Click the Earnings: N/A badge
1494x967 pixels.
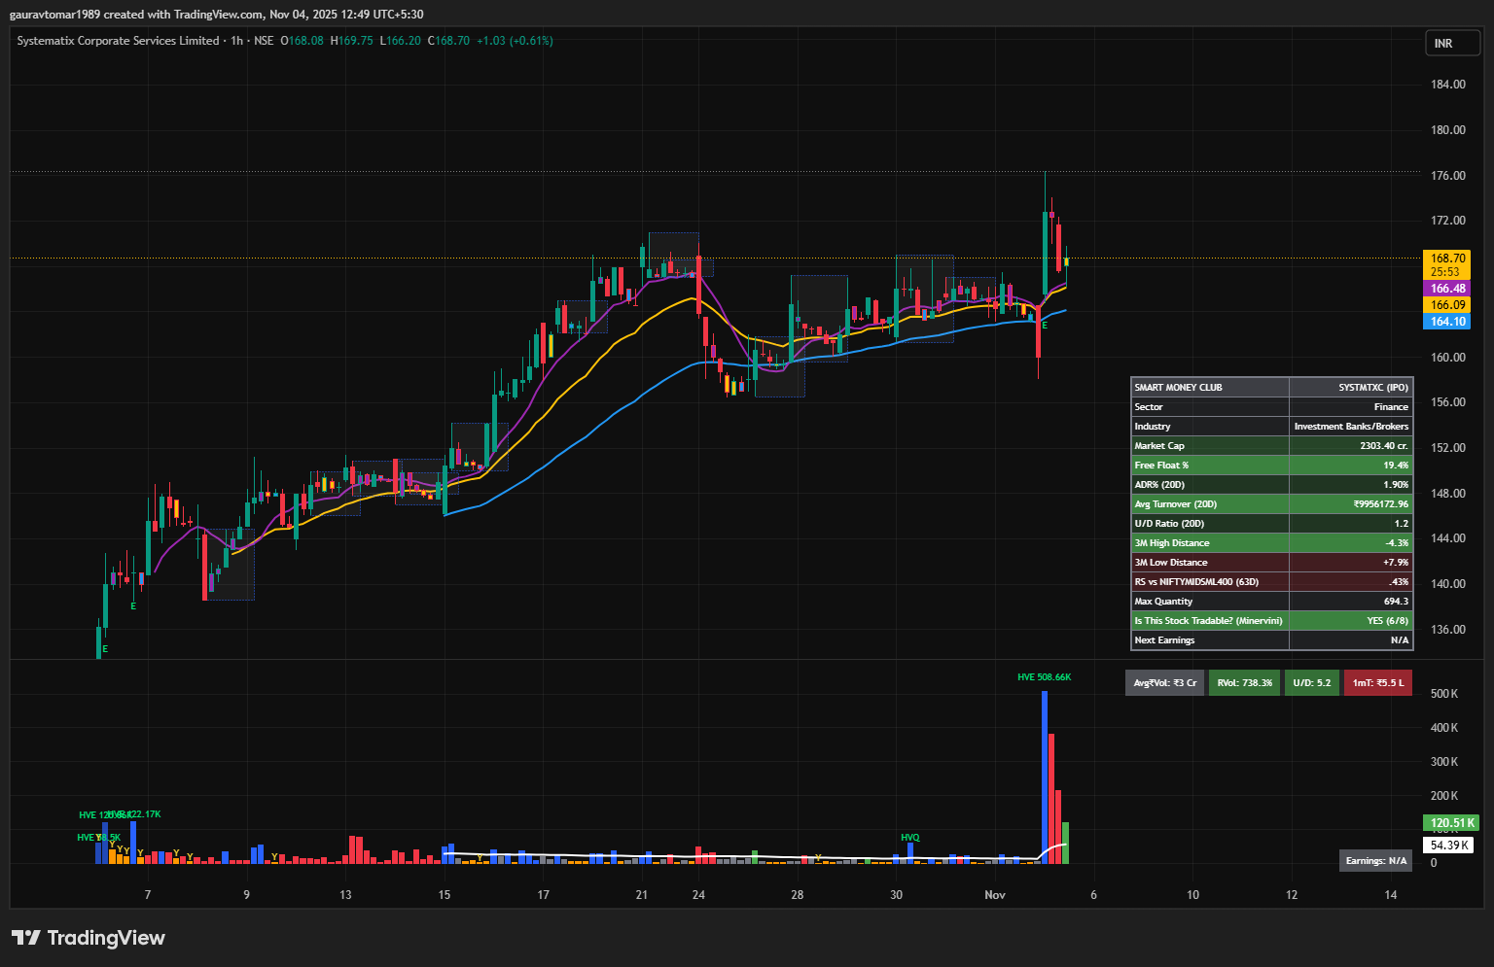pyautogui.click(x=1374, y=860)
